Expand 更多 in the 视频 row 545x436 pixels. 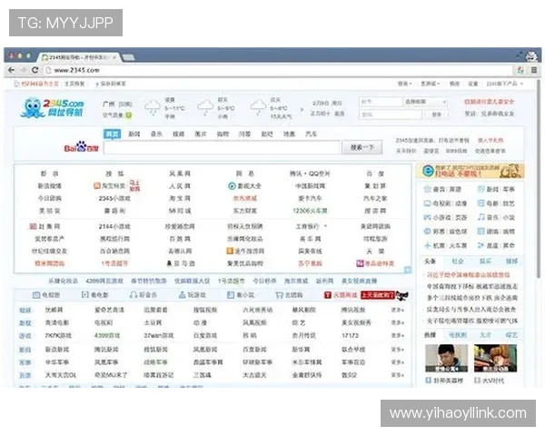(x=398, y=310)
